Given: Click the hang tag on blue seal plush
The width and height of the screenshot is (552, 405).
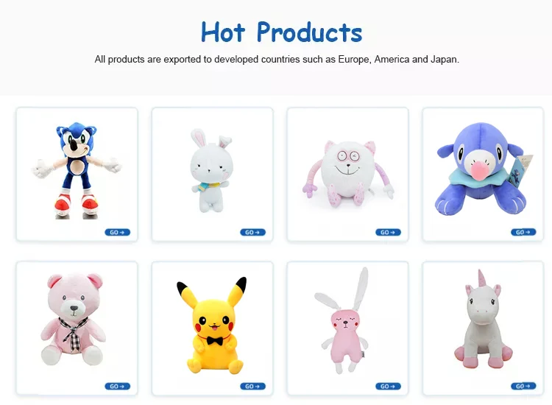Looking at the screenshot, I should pyautogui.click(x=523, y=169).
